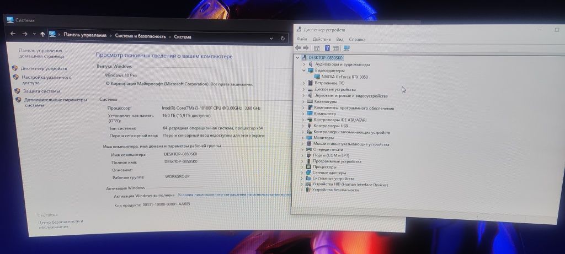Viewport: 565px width, 254px height.
Task: Click product code 00331-10000-00001-AA685
Action: click(166, 204)
